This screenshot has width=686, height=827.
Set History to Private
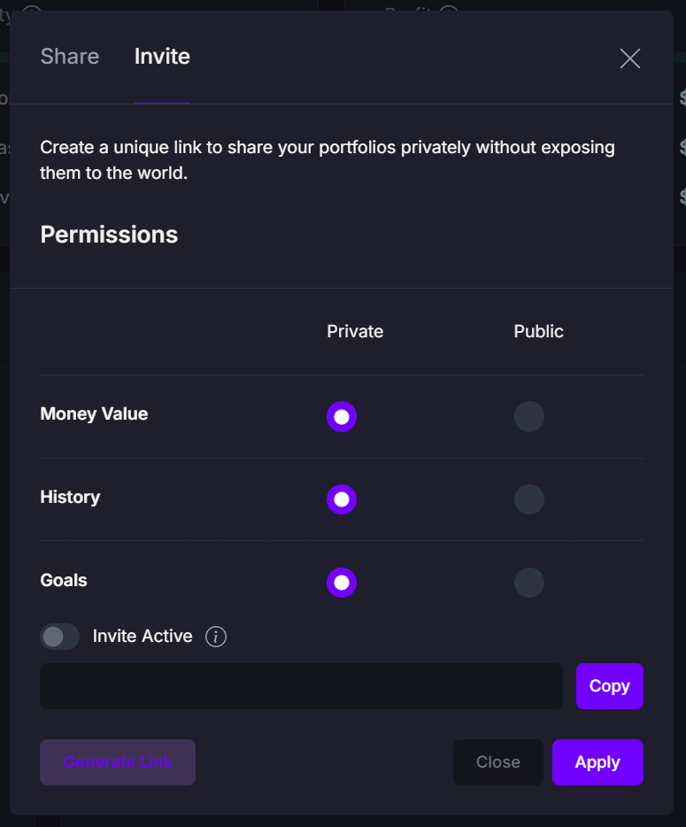point(342,499)
